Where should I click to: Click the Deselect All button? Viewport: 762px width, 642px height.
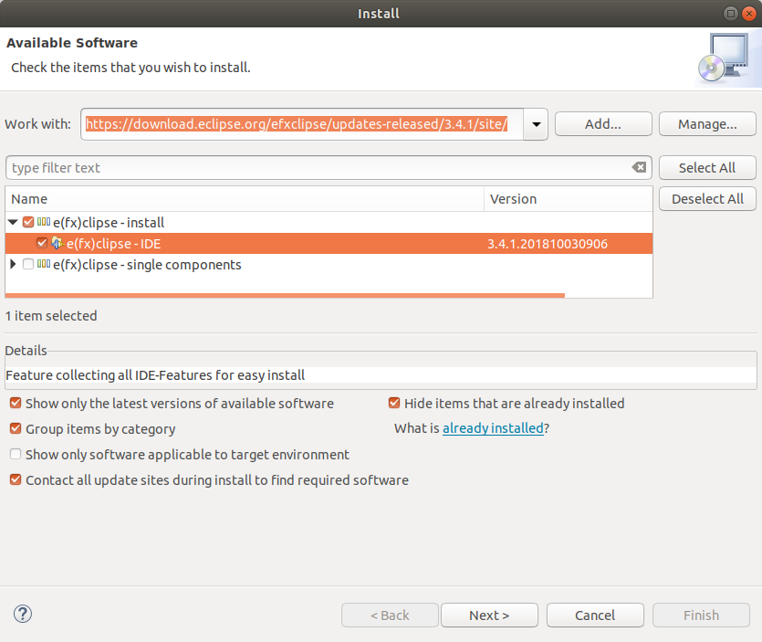point(707,199)
